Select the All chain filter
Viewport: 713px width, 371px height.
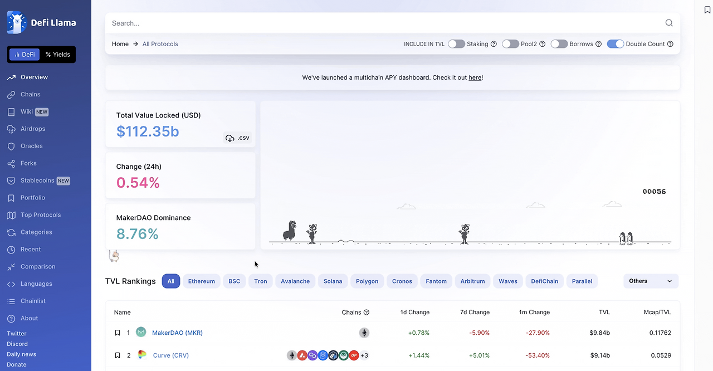171,281
